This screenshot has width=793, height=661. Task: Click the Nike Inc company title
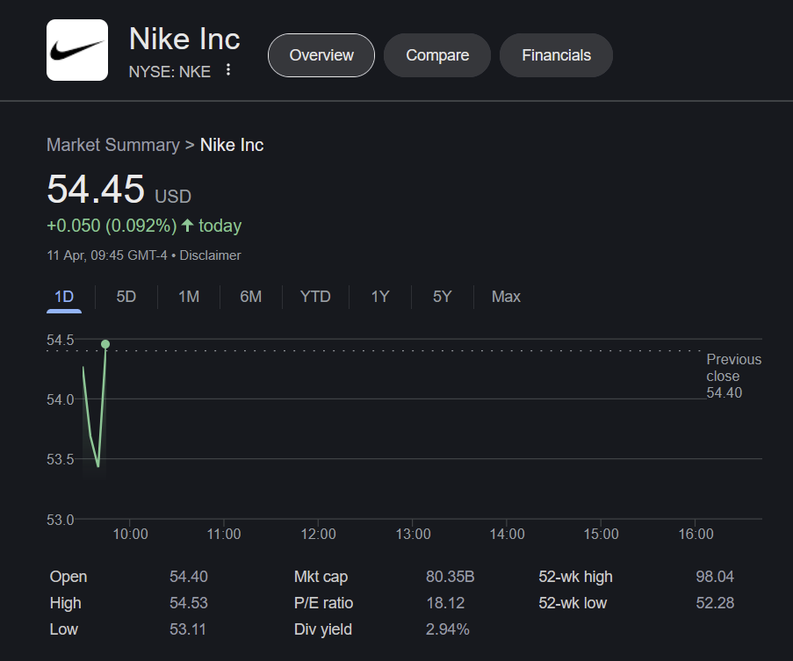(184, 39)
